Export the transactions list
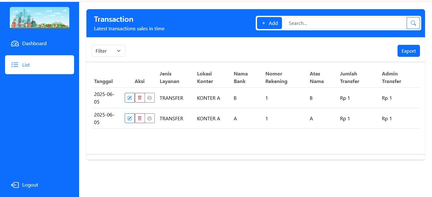The width and height of the screenshot is (432, 197). [x=408, y=51]
